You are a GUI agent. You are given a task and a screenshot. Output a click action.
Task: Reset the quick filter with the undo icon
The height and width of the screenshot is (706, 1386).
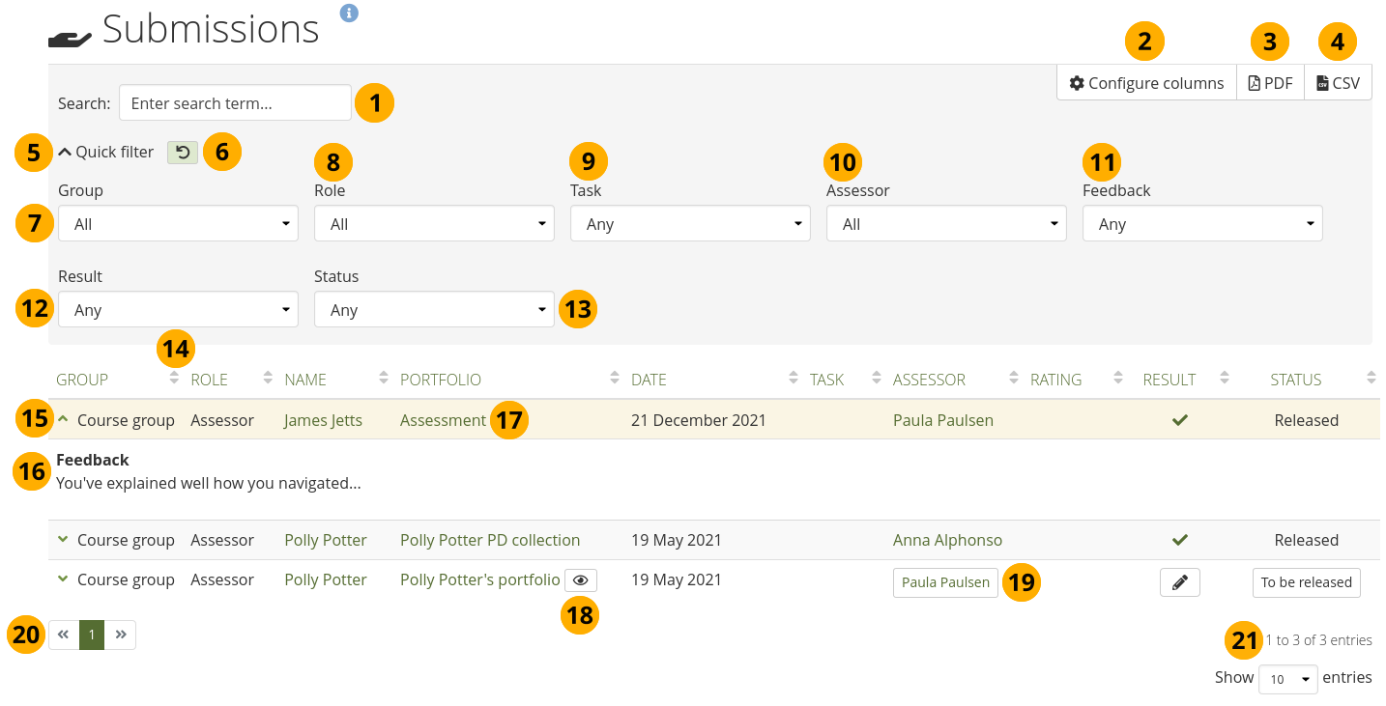click(182, 152)
